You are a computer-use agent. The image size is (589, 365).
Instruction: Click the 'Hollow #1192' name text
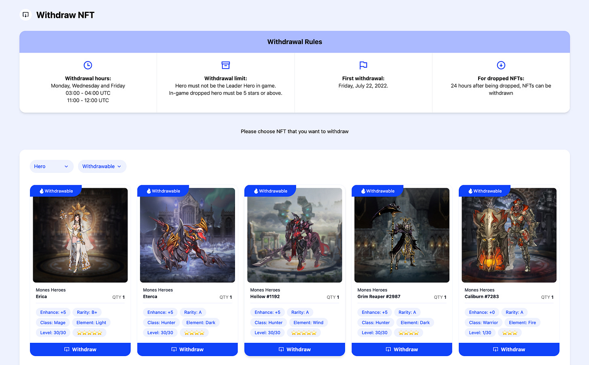[x=265, y=296]
